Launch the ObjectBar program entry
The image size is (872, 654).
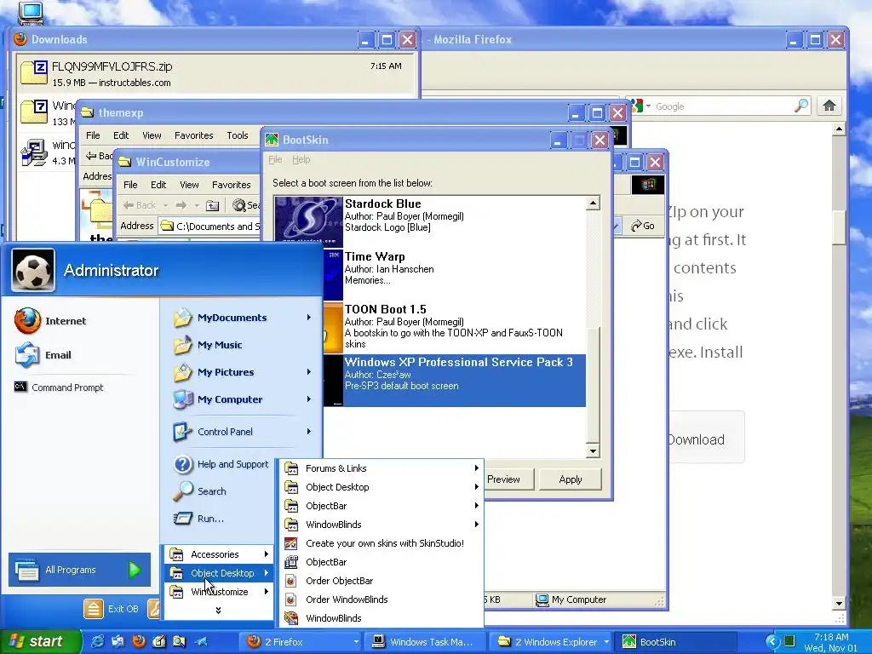(x=381, y=562)
